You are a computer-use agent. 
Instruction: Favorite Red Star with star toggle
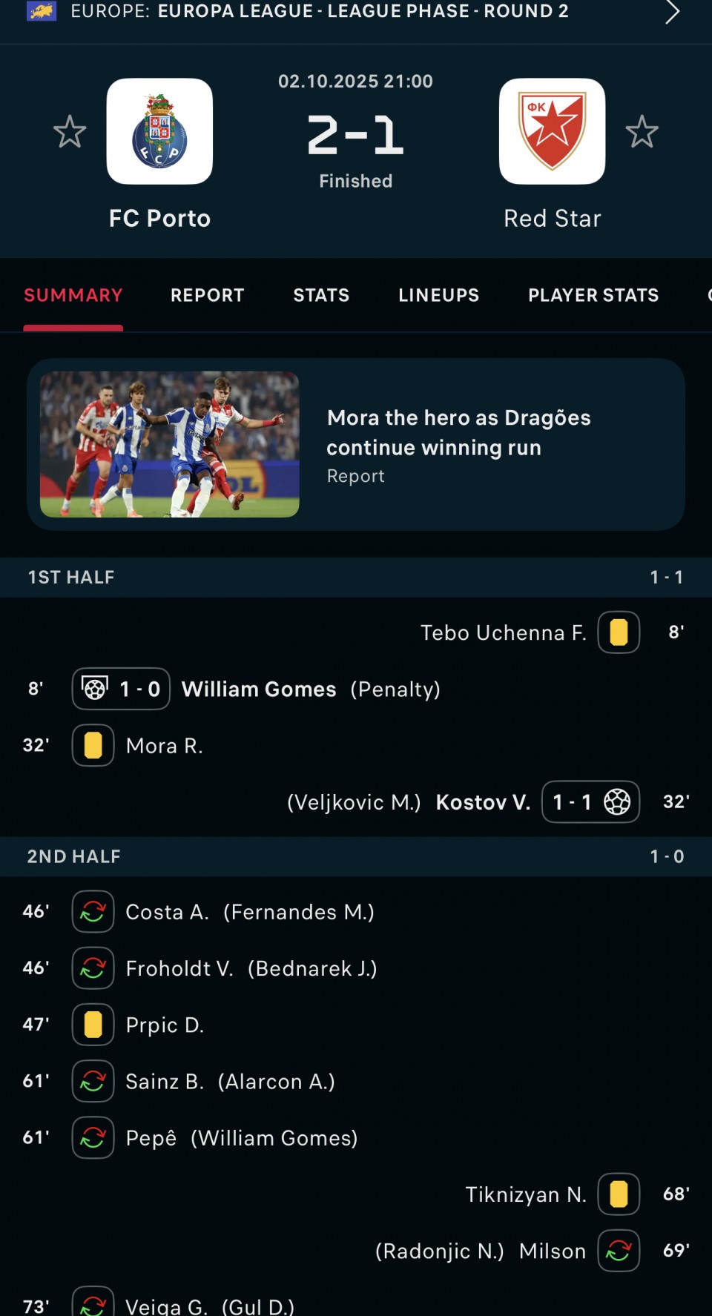pos(642,132)
